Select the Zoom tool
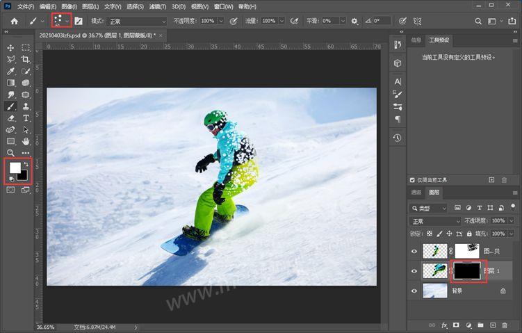The image size is (522, 333). click(x=10, y=153)
